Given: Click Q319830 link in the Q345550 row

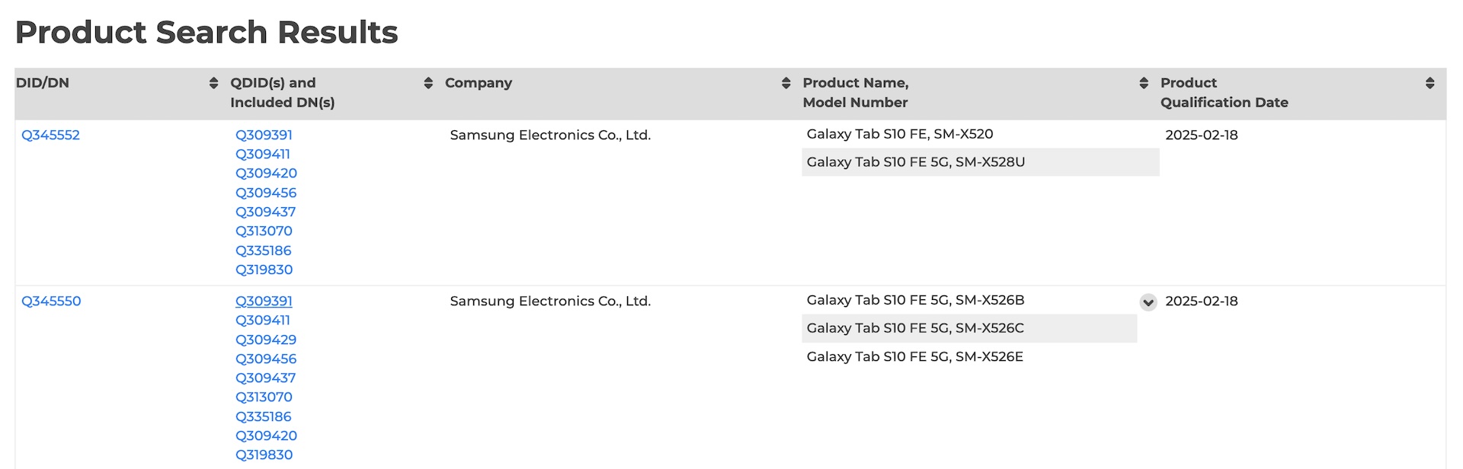Looking at the screenshot, I should tap(264, 455).
